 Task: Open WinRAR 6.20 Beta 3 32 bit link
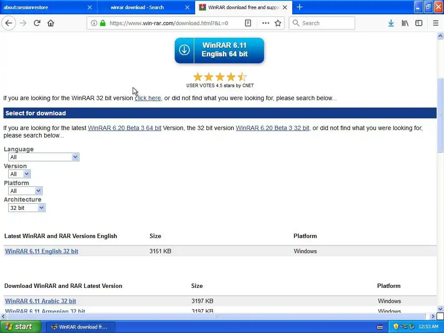272,128
